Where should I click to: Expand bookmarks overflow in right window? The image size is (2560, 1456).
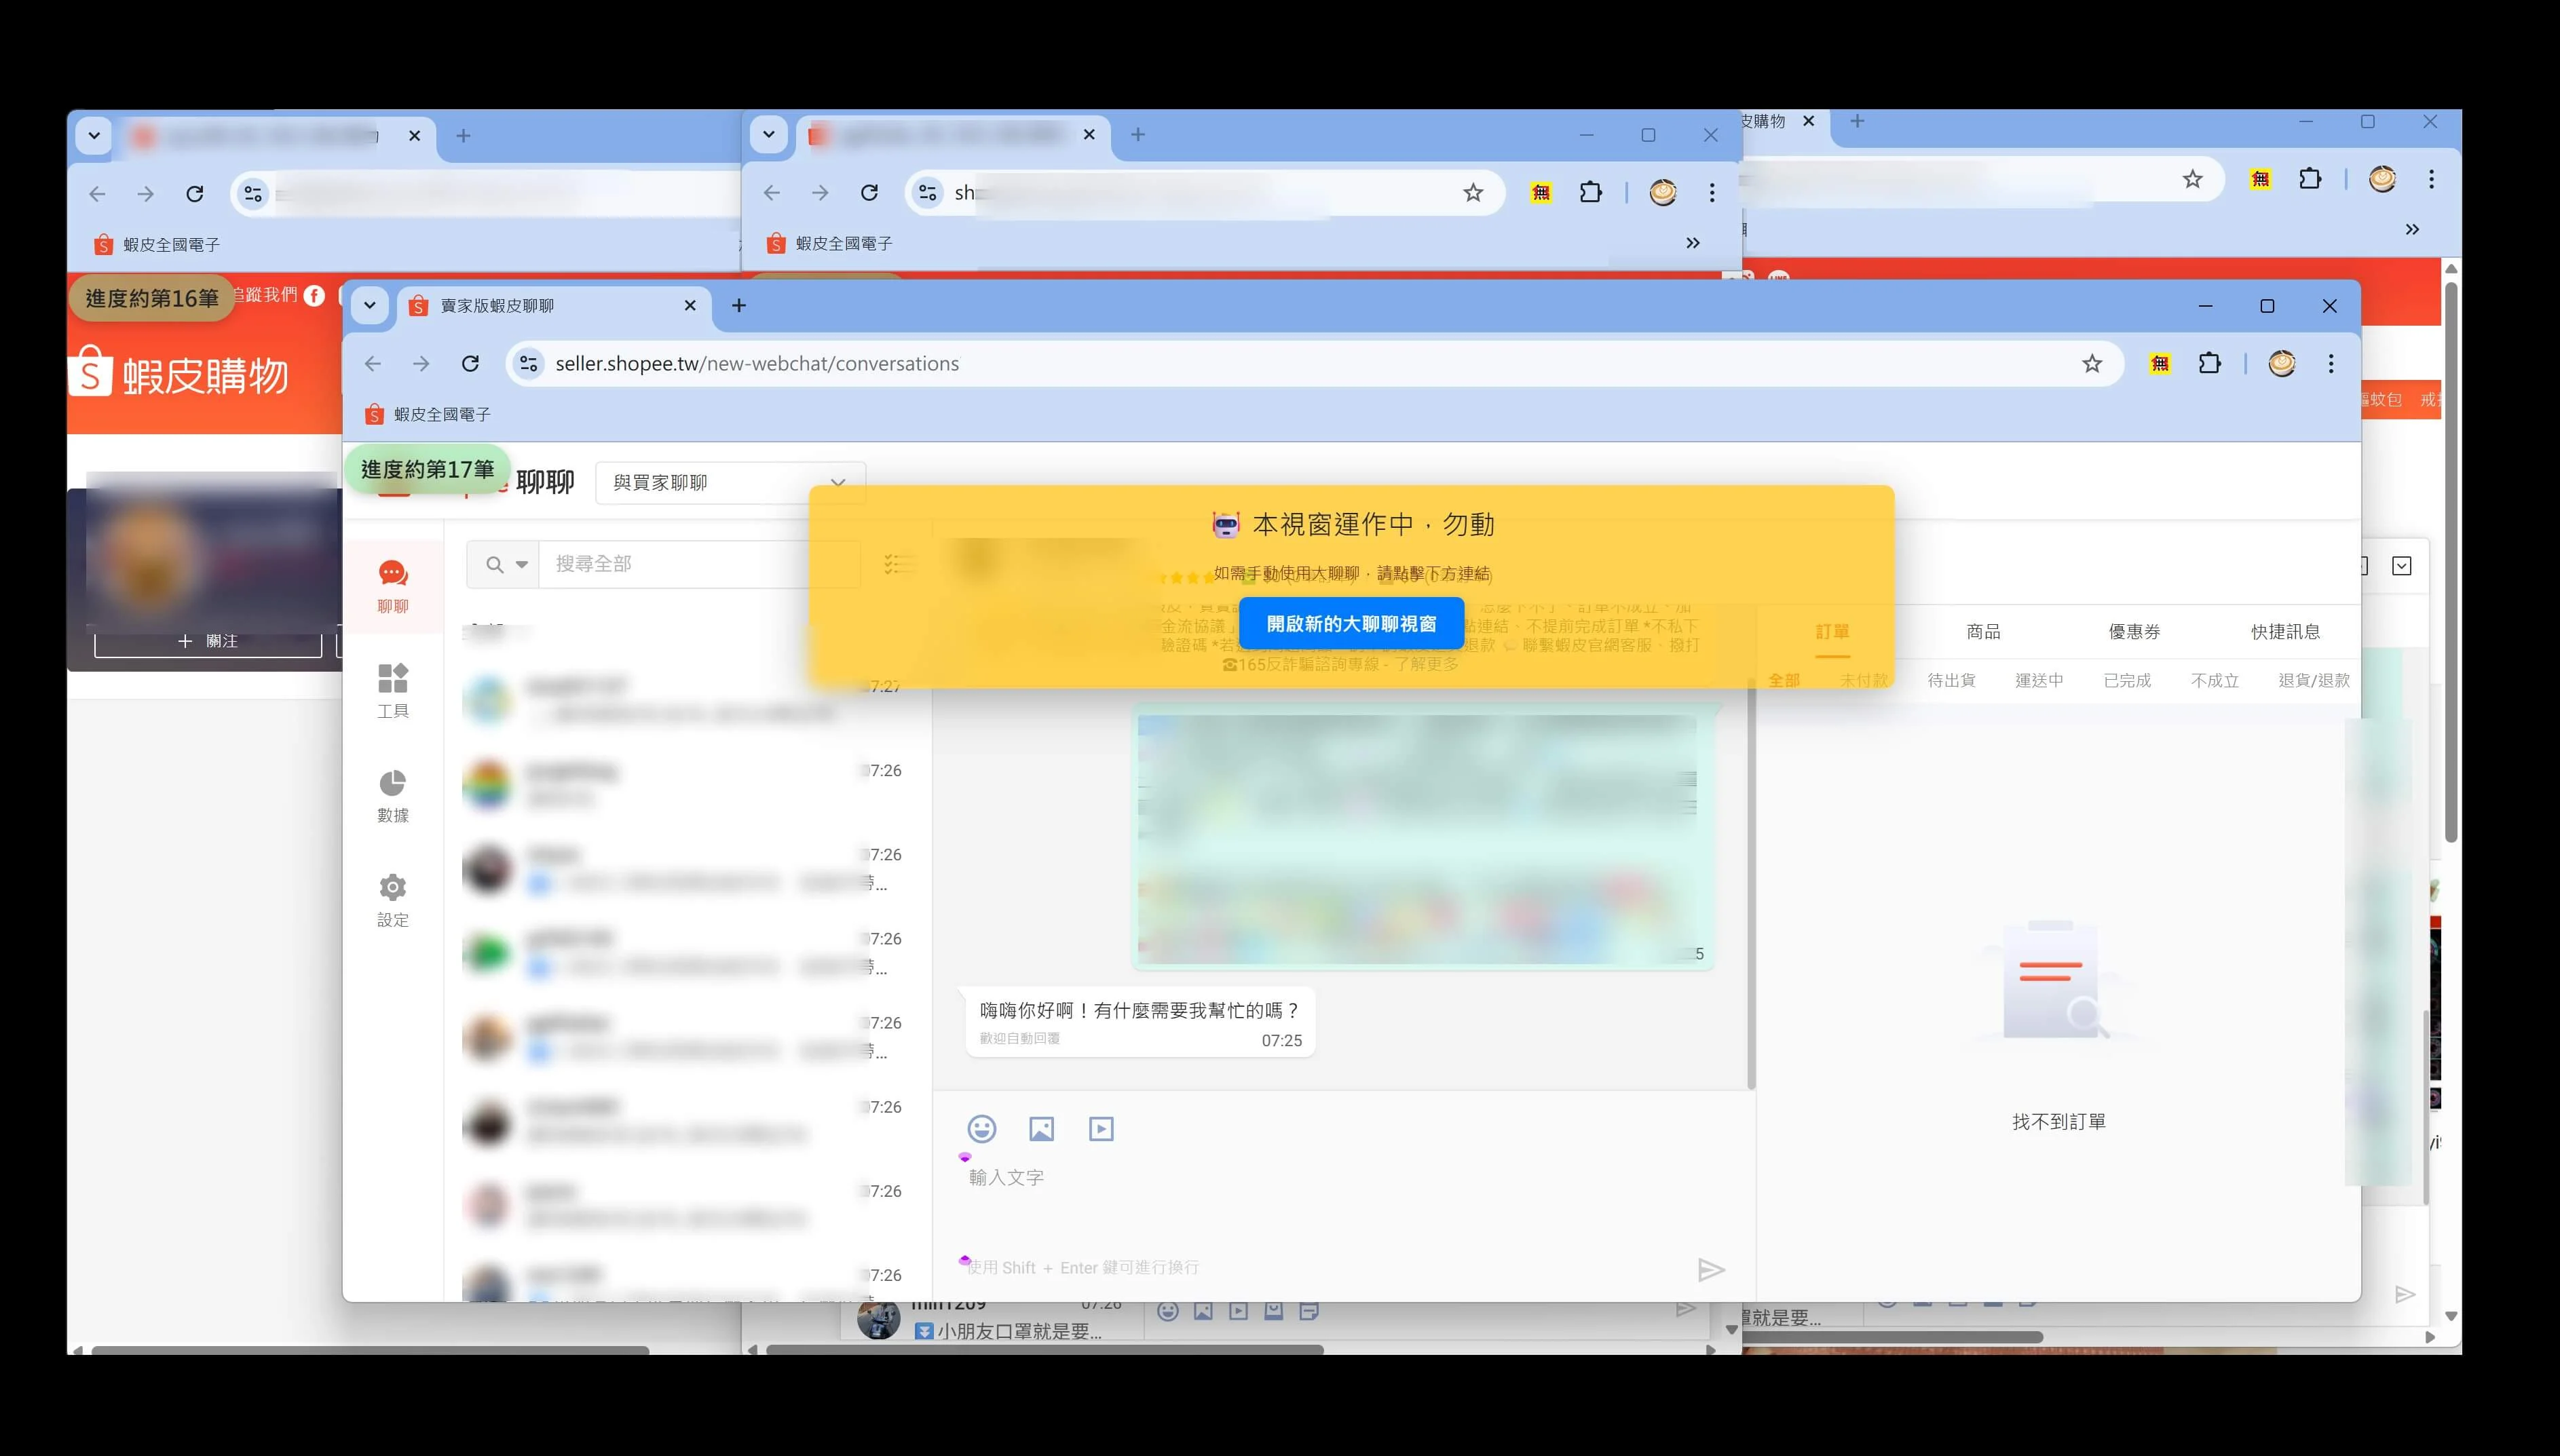pos(2412,229)
